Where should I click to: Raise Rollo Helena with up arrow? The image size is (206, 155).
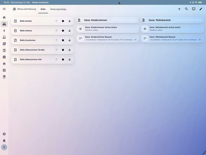pos(56,31)
